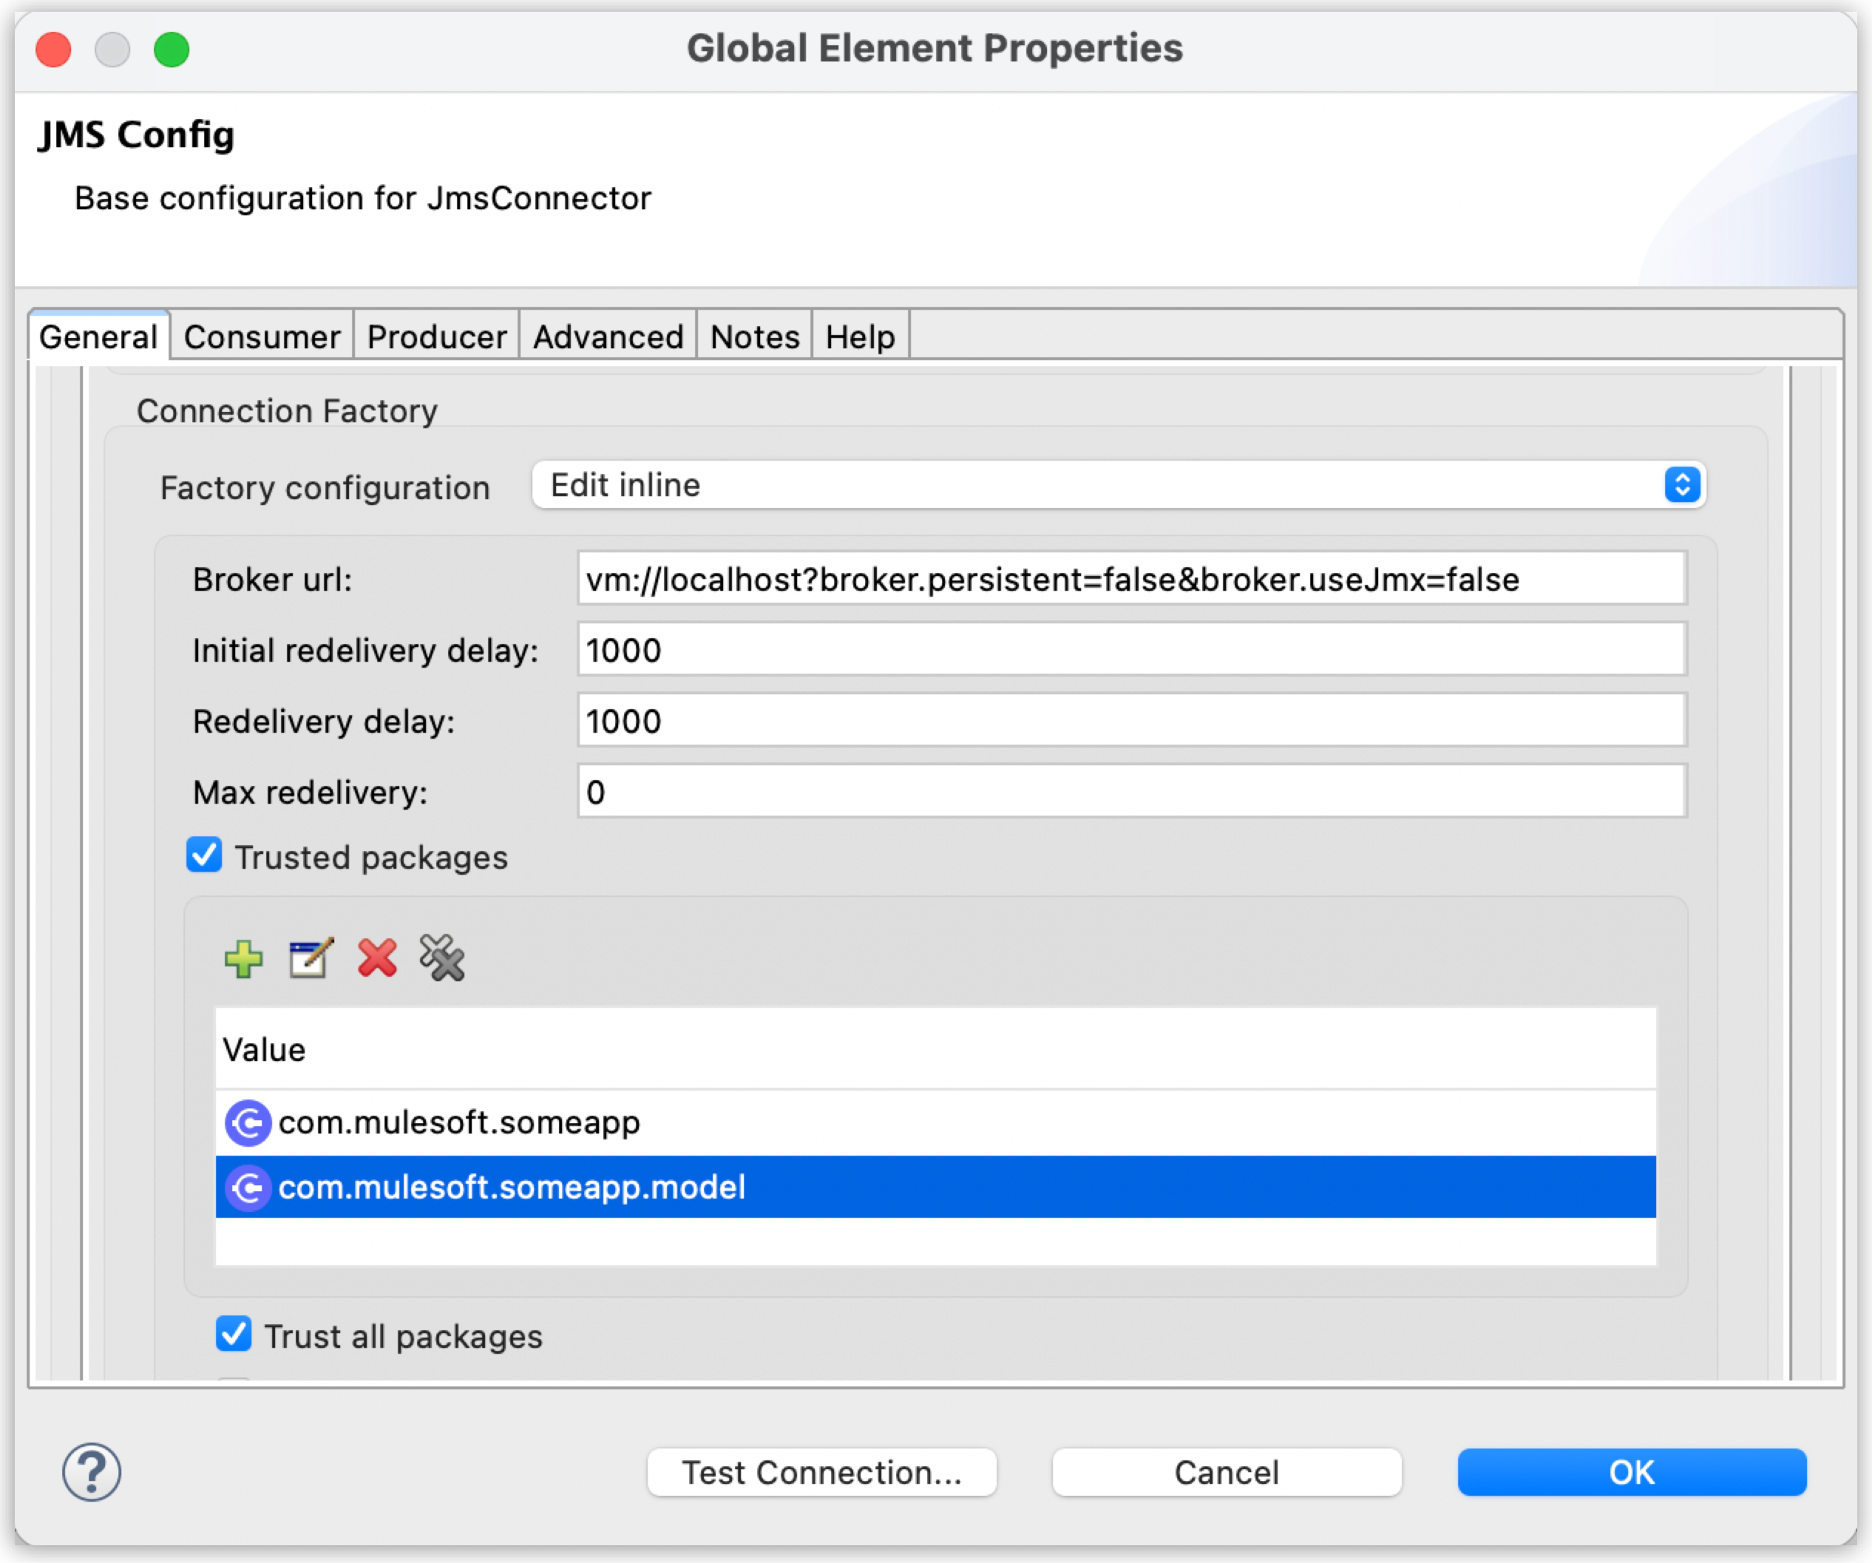Uncheck the Trusted packages checkbox
1872x1563 pixels.
click(204, 856)
